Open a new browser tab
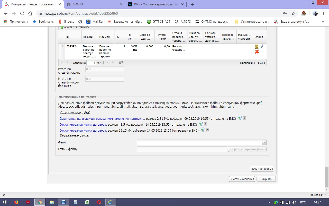Screen dimensions: 329x206 point(192,4)
